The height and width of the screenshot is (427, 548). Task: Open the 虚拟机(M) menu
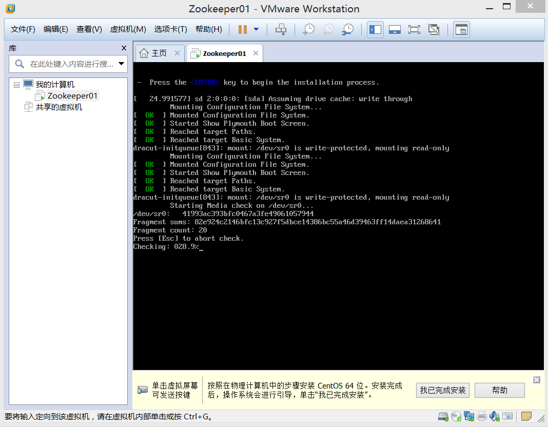pos(128,29)
